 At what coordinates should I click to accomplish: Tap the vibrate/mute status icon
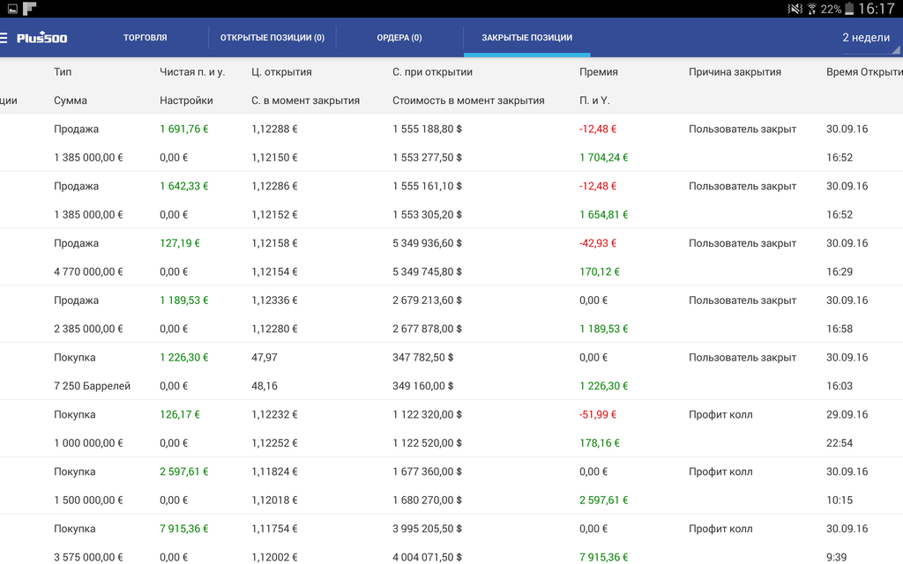(x=795, y=9)
